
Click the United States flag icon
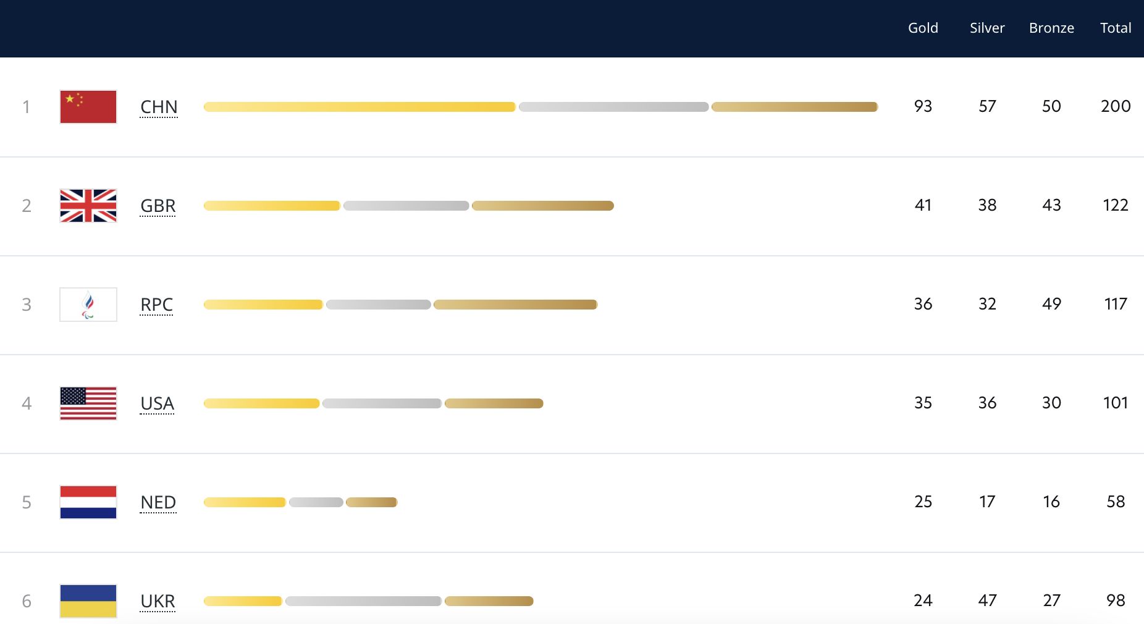click(88, 403)
